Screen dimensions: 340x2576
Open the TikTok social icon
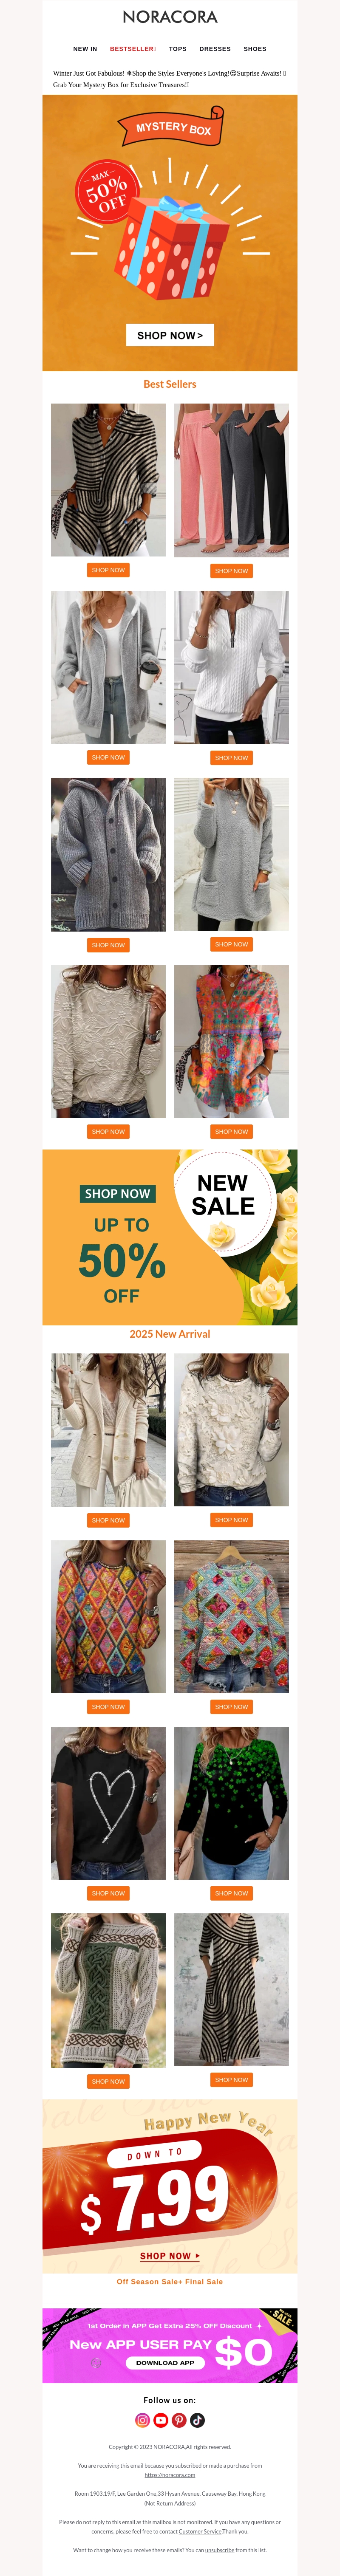coord(197,2420)
